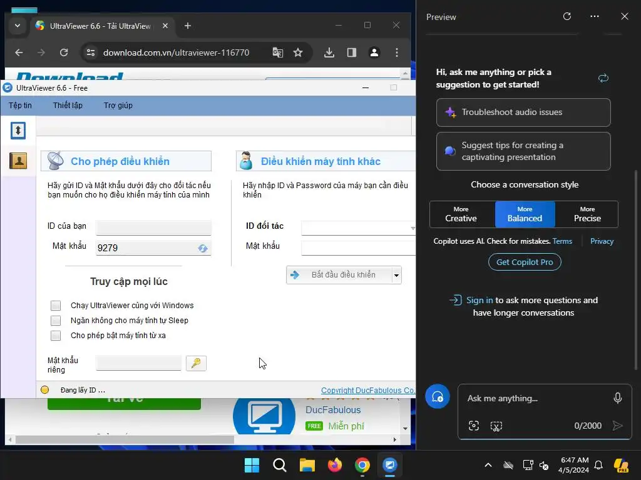Click Get Copilot Pro
Screen dimensions: 641x480
pos(525,262)
